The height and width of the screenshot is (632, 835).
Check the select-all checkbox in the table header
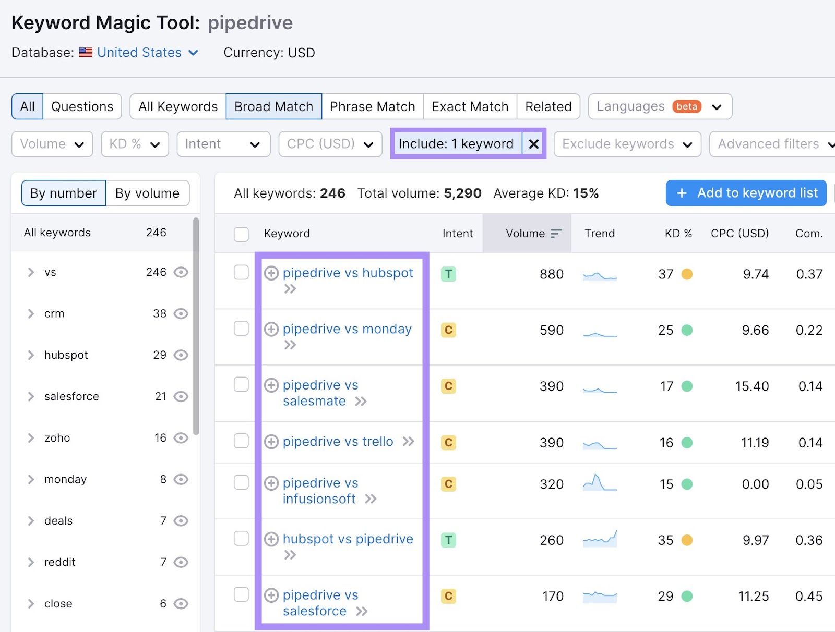pyautogui.click(x=241, y=234)
